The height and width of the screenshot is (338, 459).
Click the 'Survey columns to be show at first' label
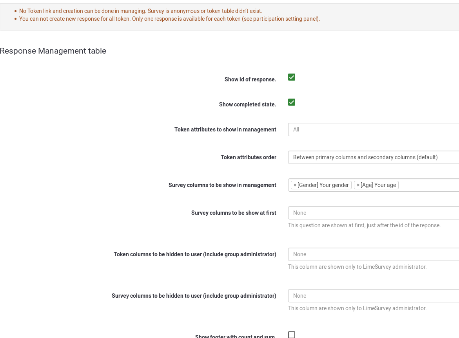click(x=234, y=213)
